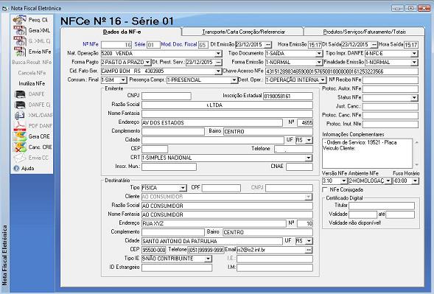Expand Destinatário UF dropdown
Image resolution: width=434 pixels, height=294 pixels.
click(x=309, y=241)
